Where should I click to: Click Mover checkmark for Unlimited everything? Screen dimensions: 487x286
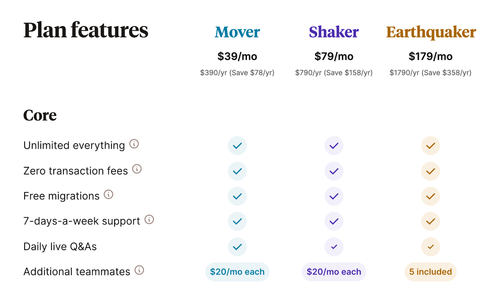(237, 146)
